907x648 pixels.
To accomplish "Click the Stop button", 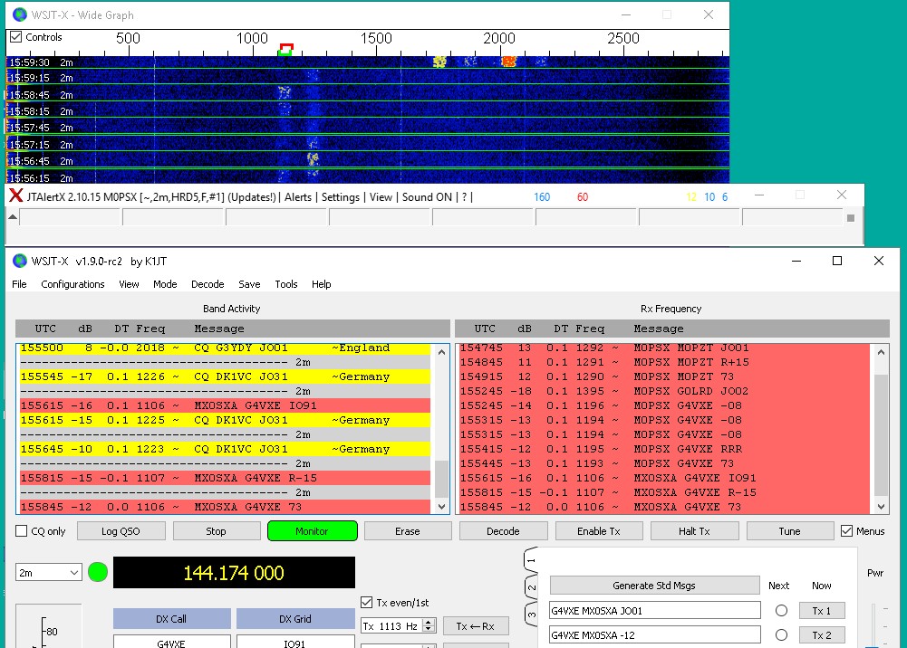I will coord(216,530).
